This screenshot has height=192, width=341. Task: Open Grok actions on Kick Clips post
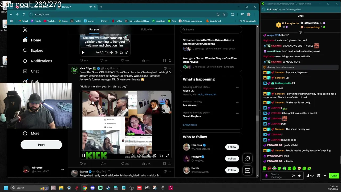coord(165,69)
